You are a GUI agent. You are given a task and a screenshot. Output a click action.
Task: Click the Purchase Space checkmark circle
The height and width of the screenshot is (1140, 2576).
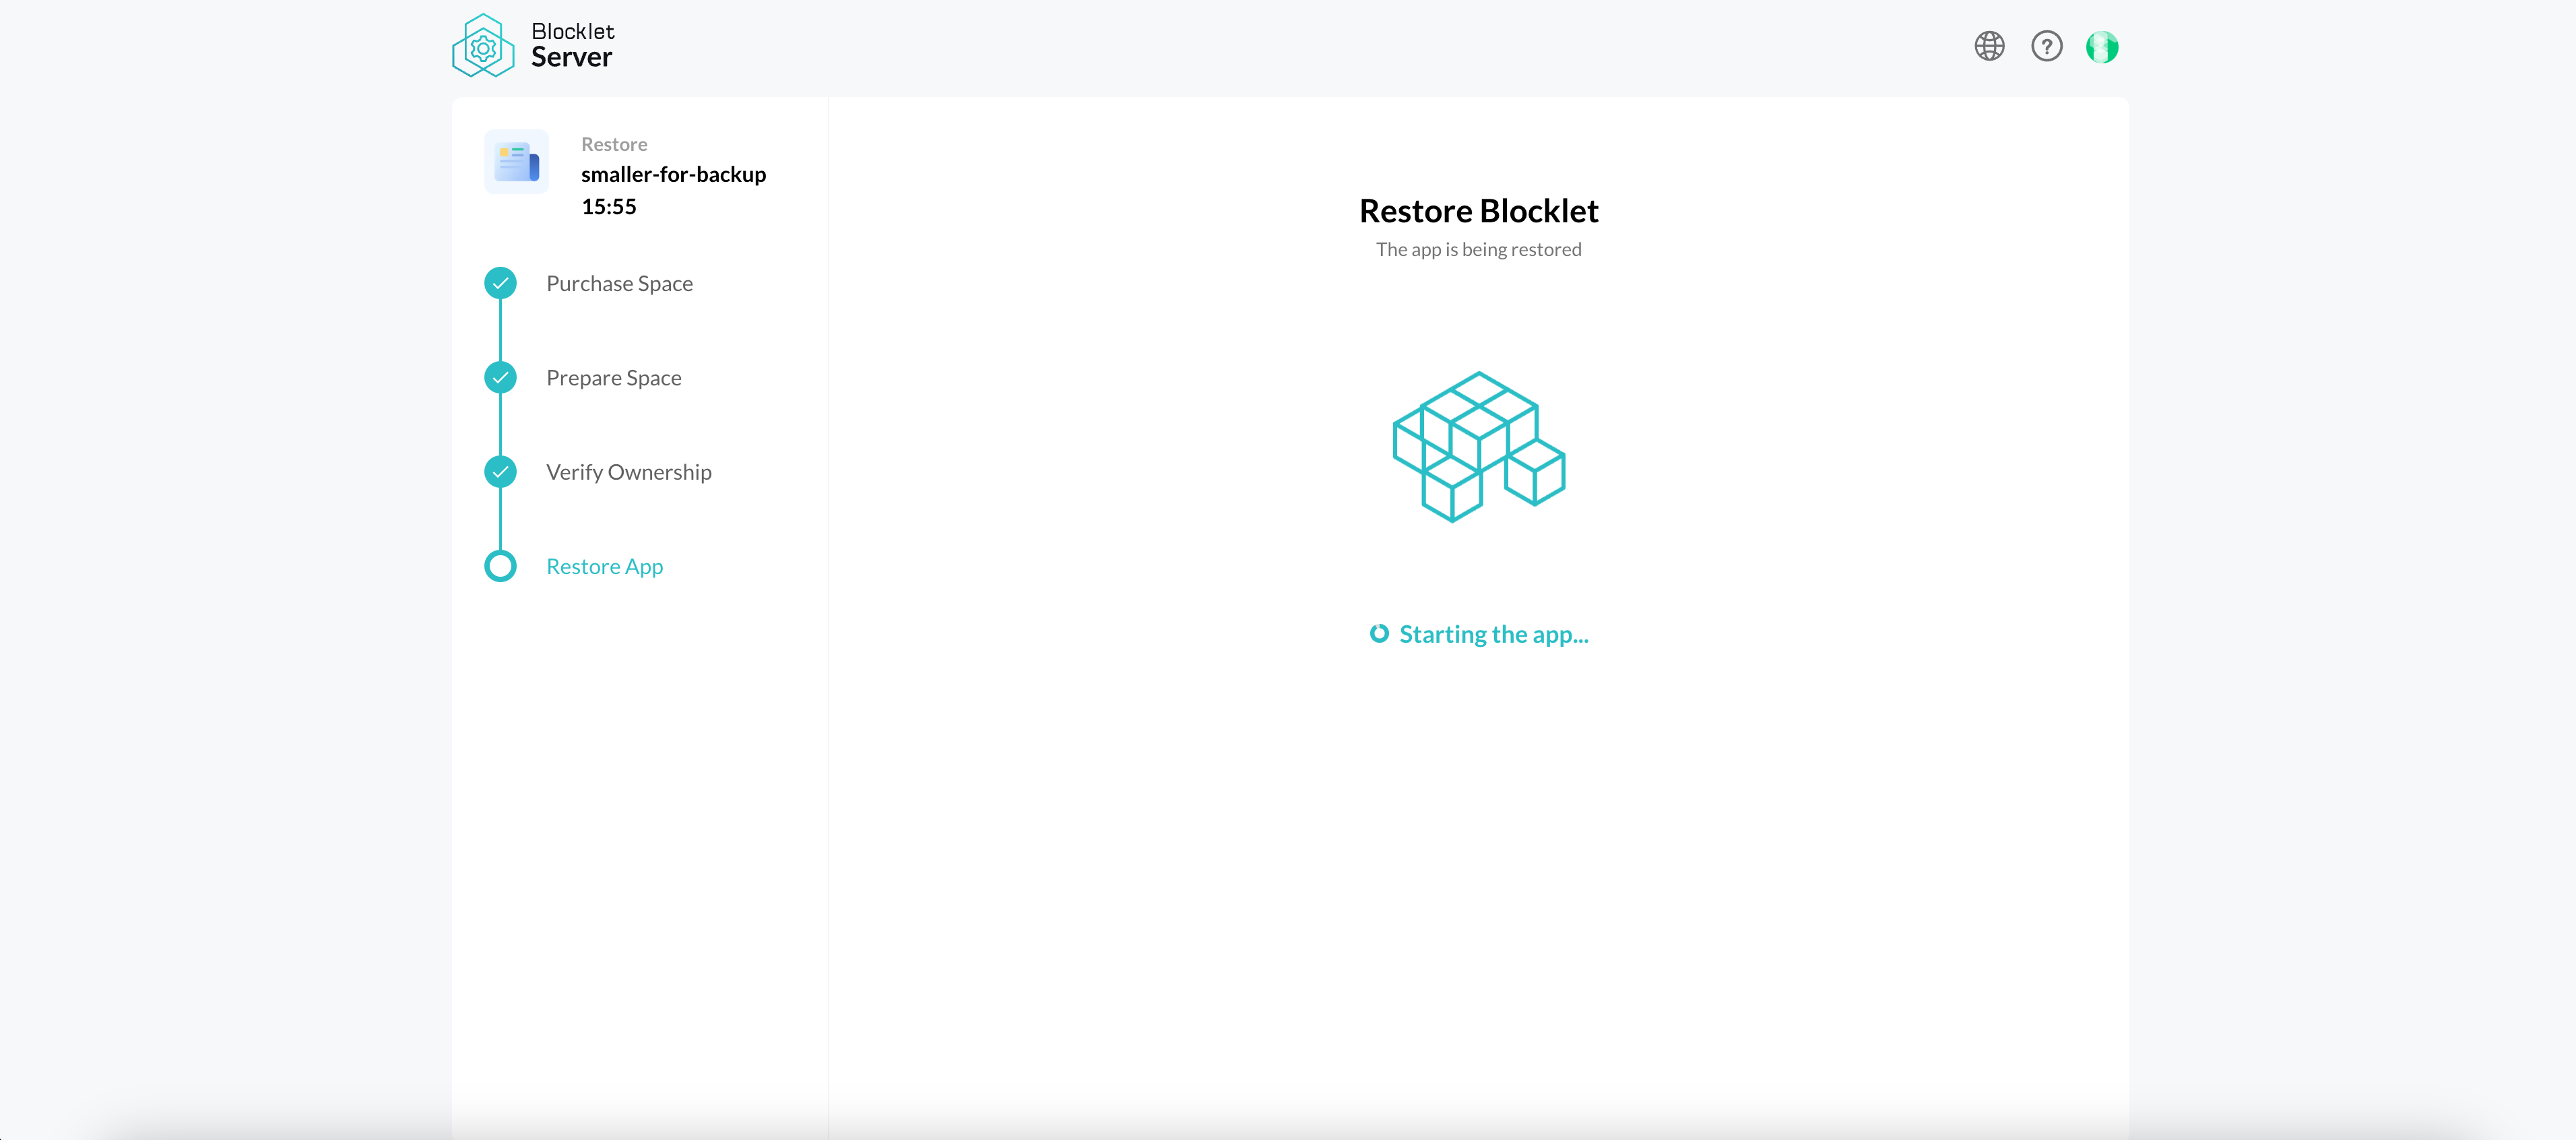(501, 284)
